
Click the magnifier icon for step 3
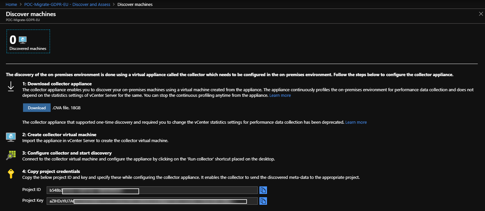(11, 155)
